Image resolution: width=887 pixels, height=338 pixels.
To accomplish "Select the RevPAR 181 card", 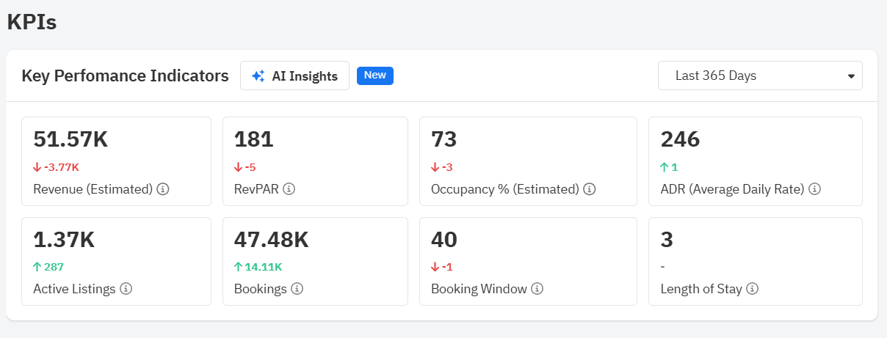I will tap(315, 161).
